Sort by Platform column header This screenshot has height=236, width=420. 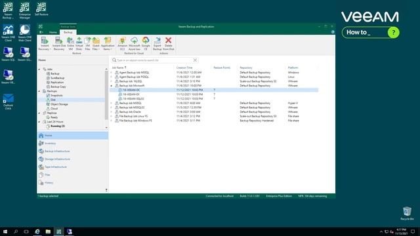[293, 68]
